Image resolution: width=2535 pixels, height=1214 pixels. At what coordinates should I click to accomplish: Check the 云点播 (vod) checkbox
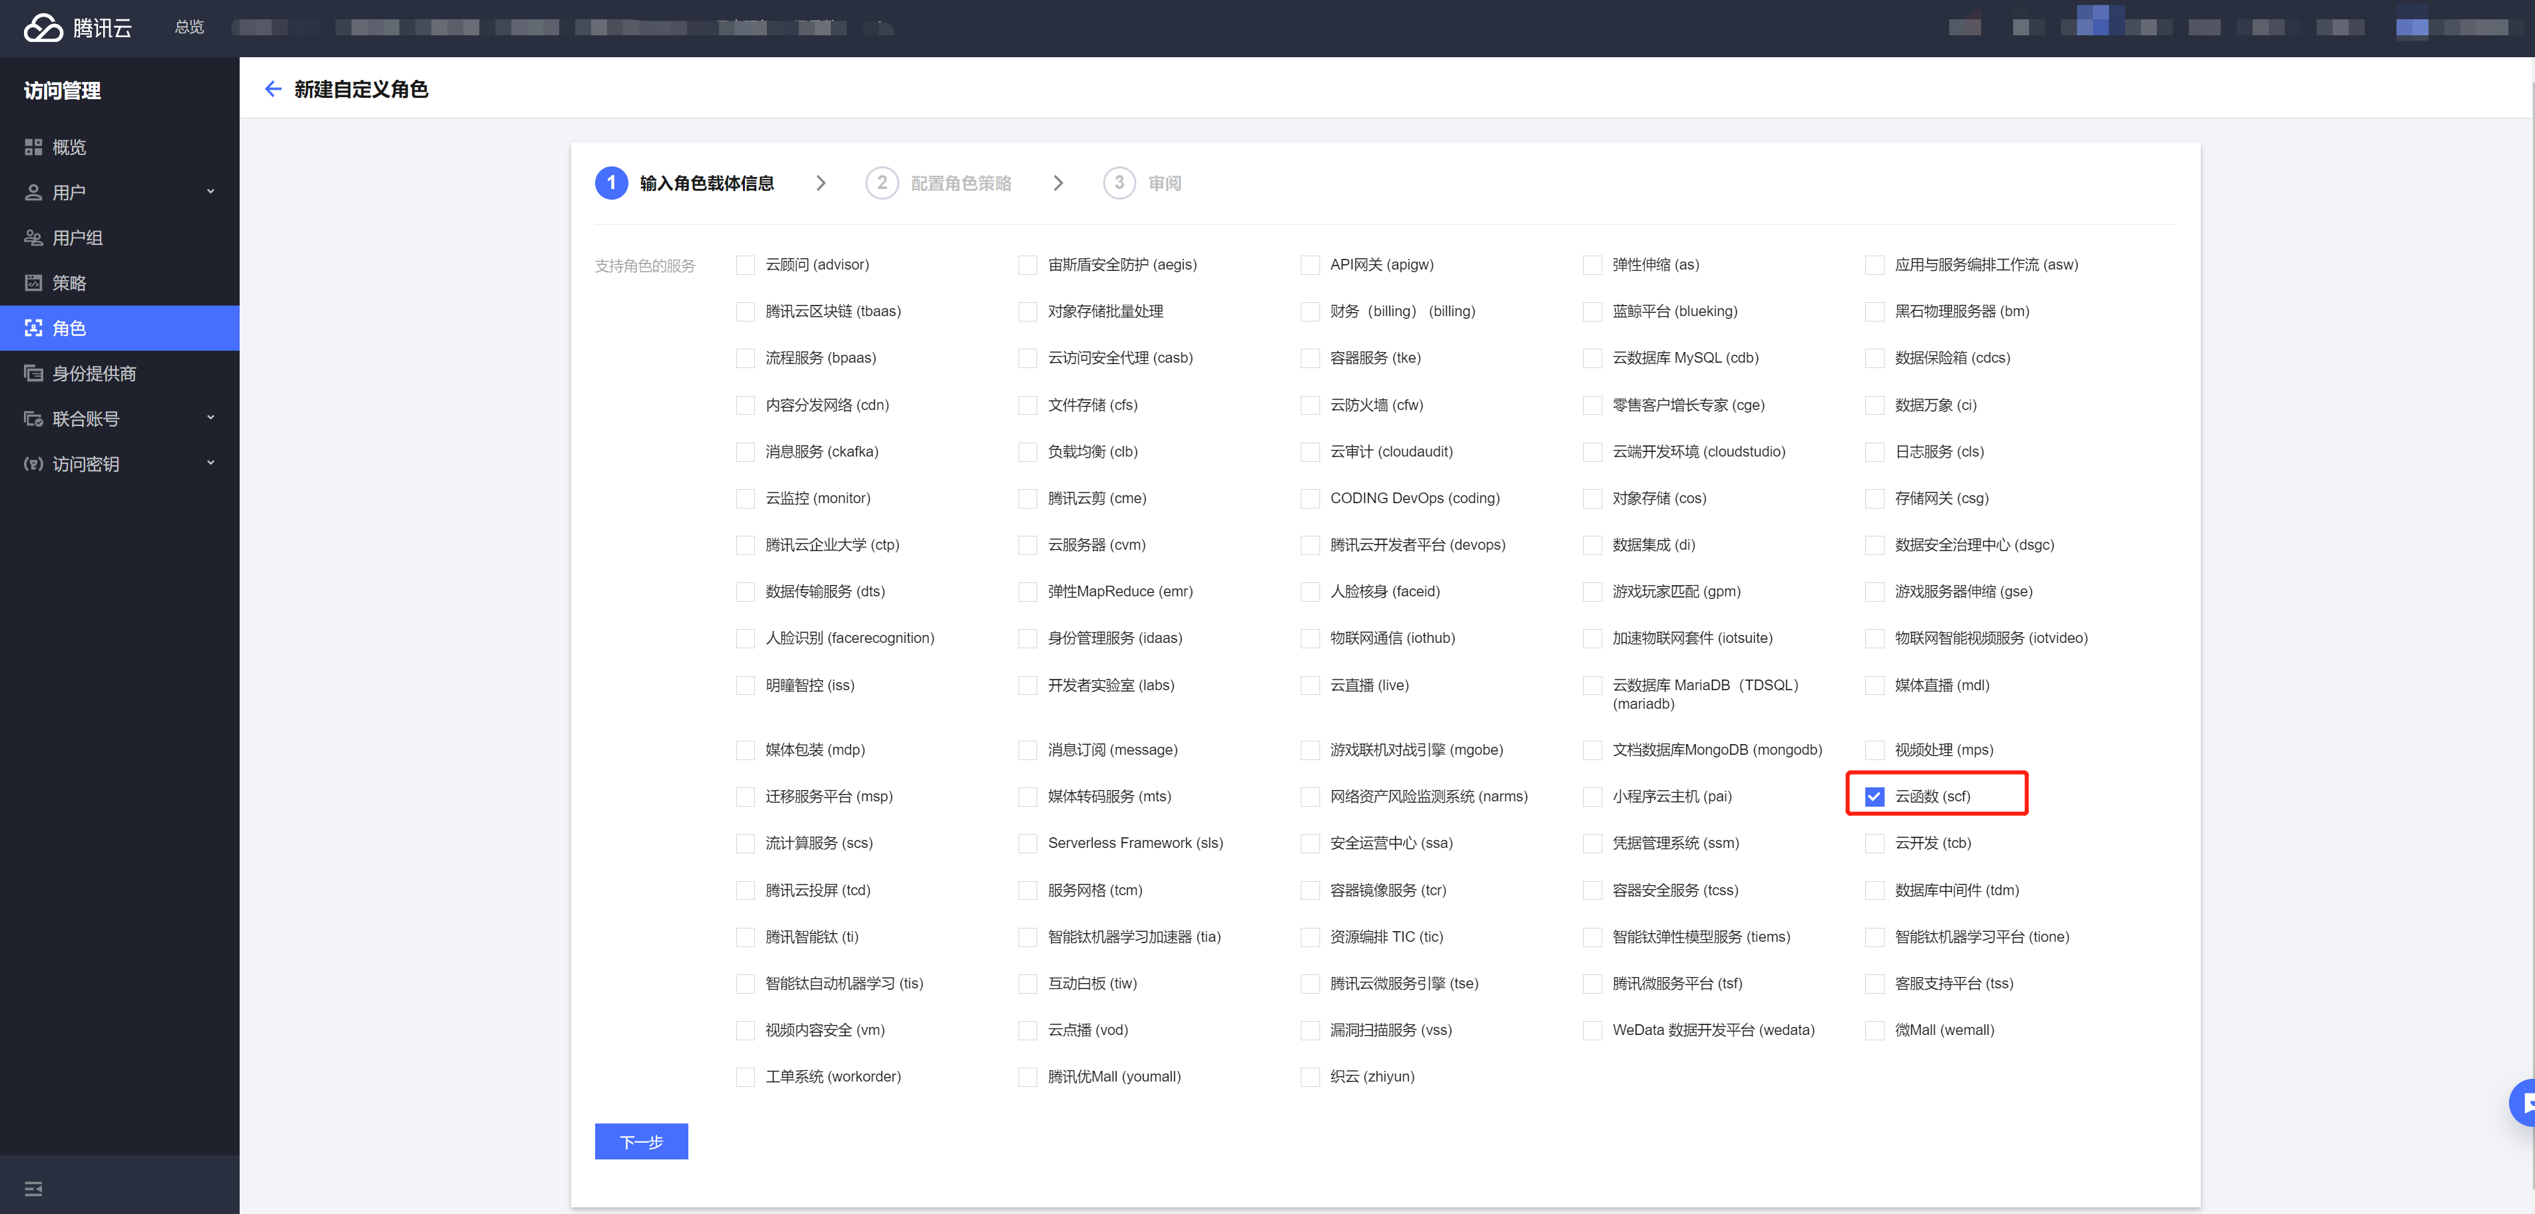point(1027,1031)
